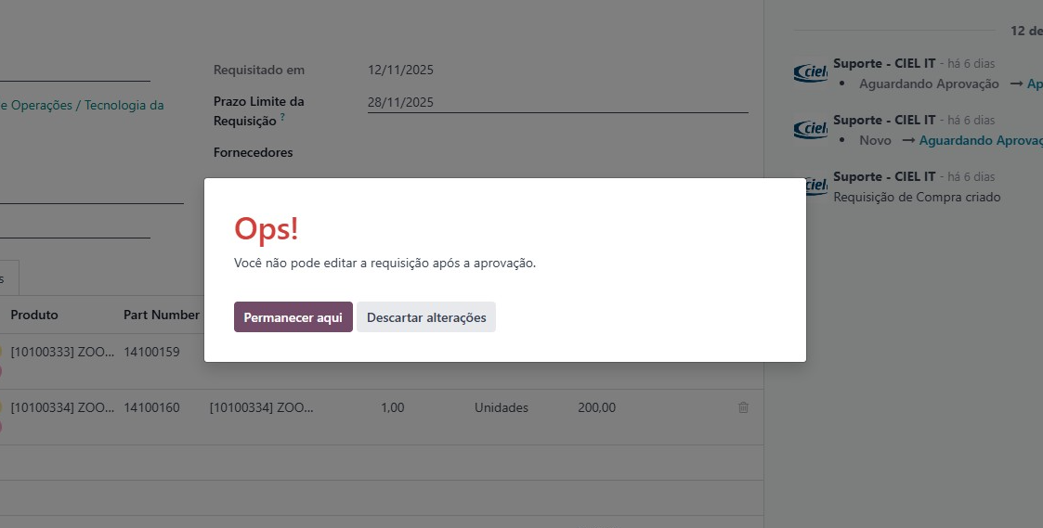Open the Unidades unit dropdown cell

pyautogui.click(x=501, y=407)
